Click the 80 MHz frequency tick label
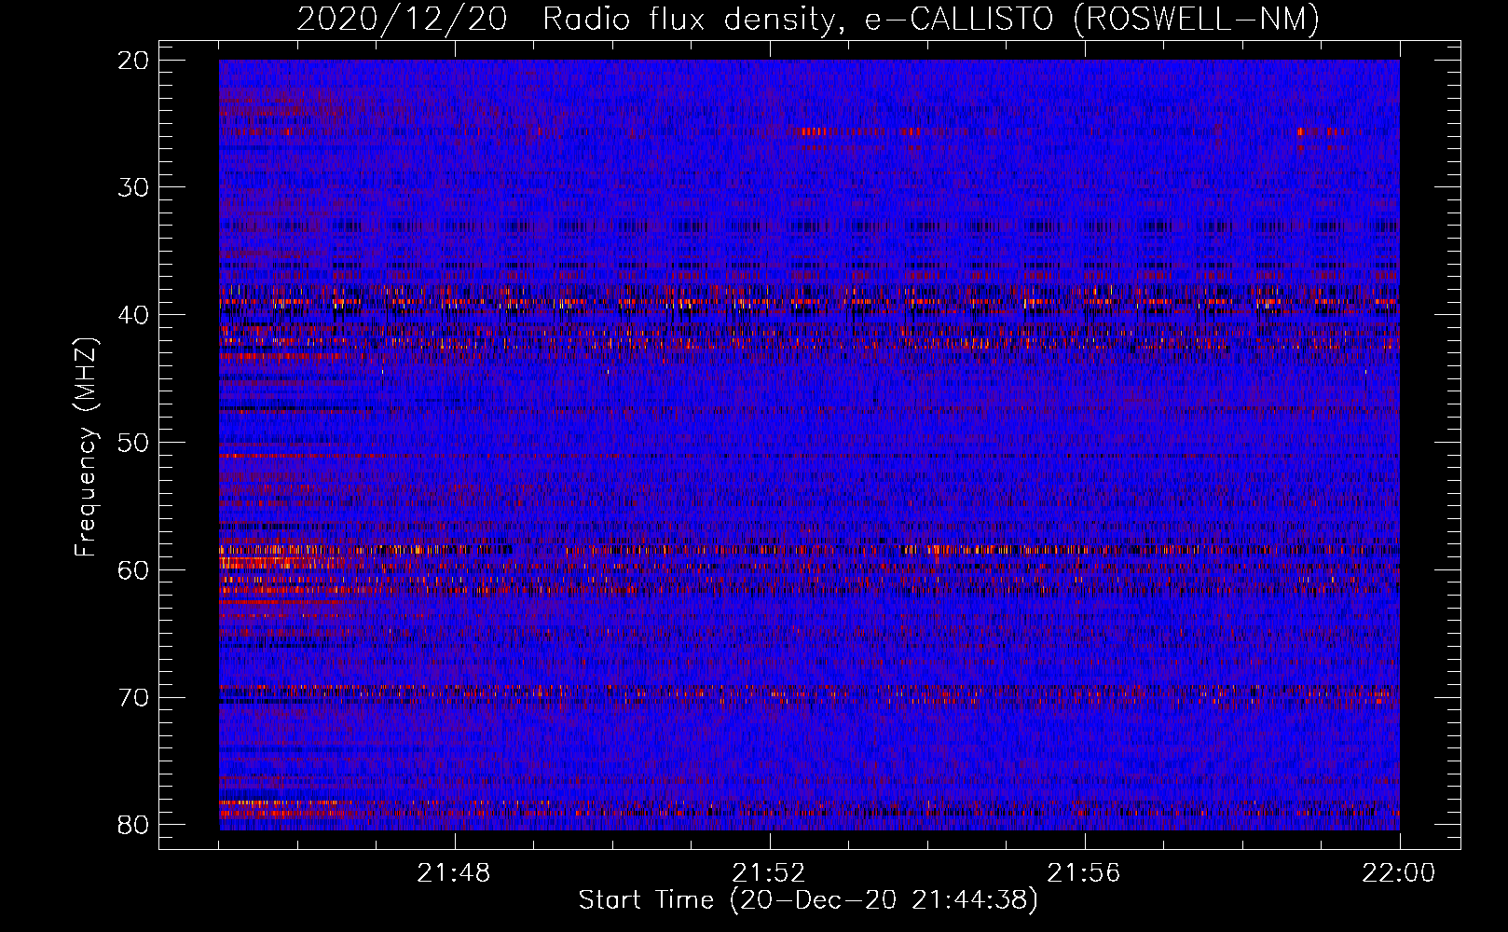 point(134,825)
